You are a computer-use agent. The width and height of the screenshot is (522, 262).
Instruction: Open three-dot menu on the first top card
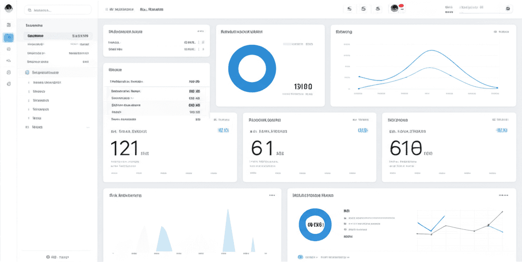tap(201, 32)
